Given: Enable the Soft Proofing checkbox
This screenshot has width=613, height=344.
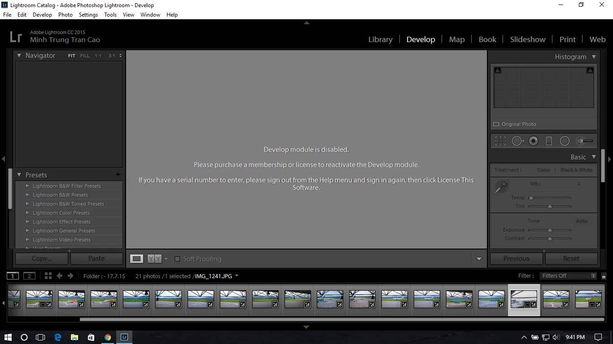Looking at the screenshot, I should point(177,259).
